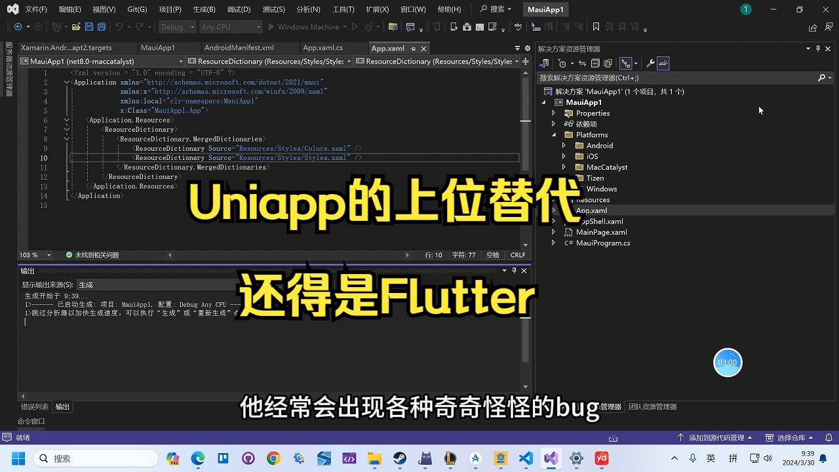Screen dimensions: 839x472
Task: Open the Debug configuration dropdown
Action: [x=178, y=27]
